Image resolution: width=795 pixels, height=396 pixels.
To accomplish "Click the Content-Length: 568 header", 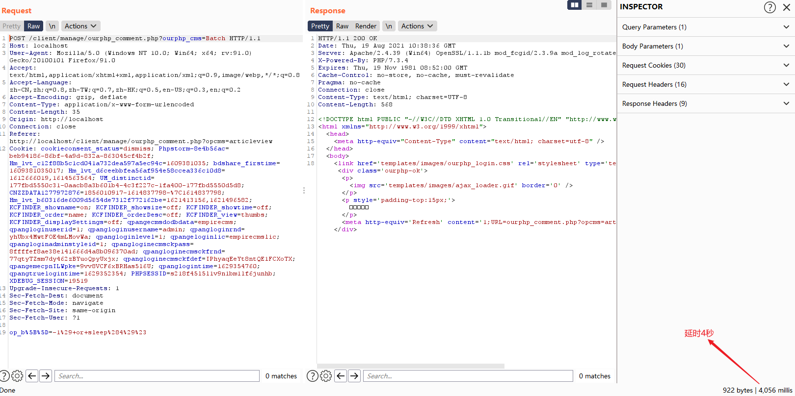I will tap(355, 104).
